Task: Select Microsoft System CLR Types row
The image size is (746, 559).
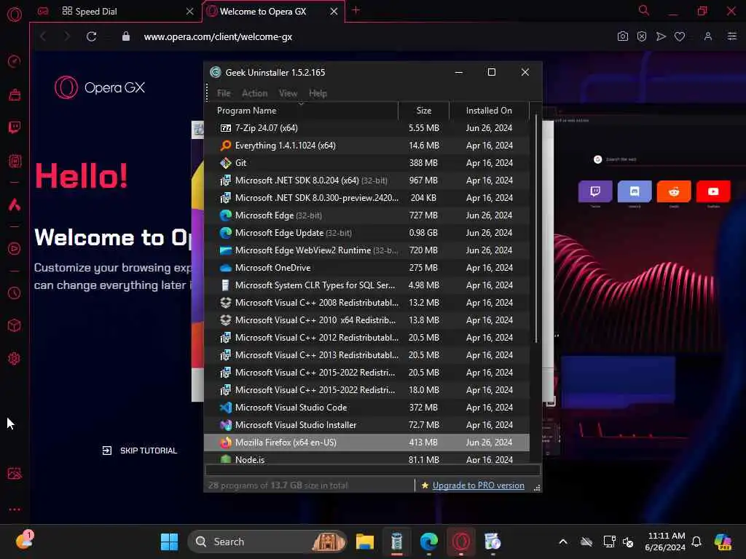Action: pyautogui.click(x=366, y=285)
